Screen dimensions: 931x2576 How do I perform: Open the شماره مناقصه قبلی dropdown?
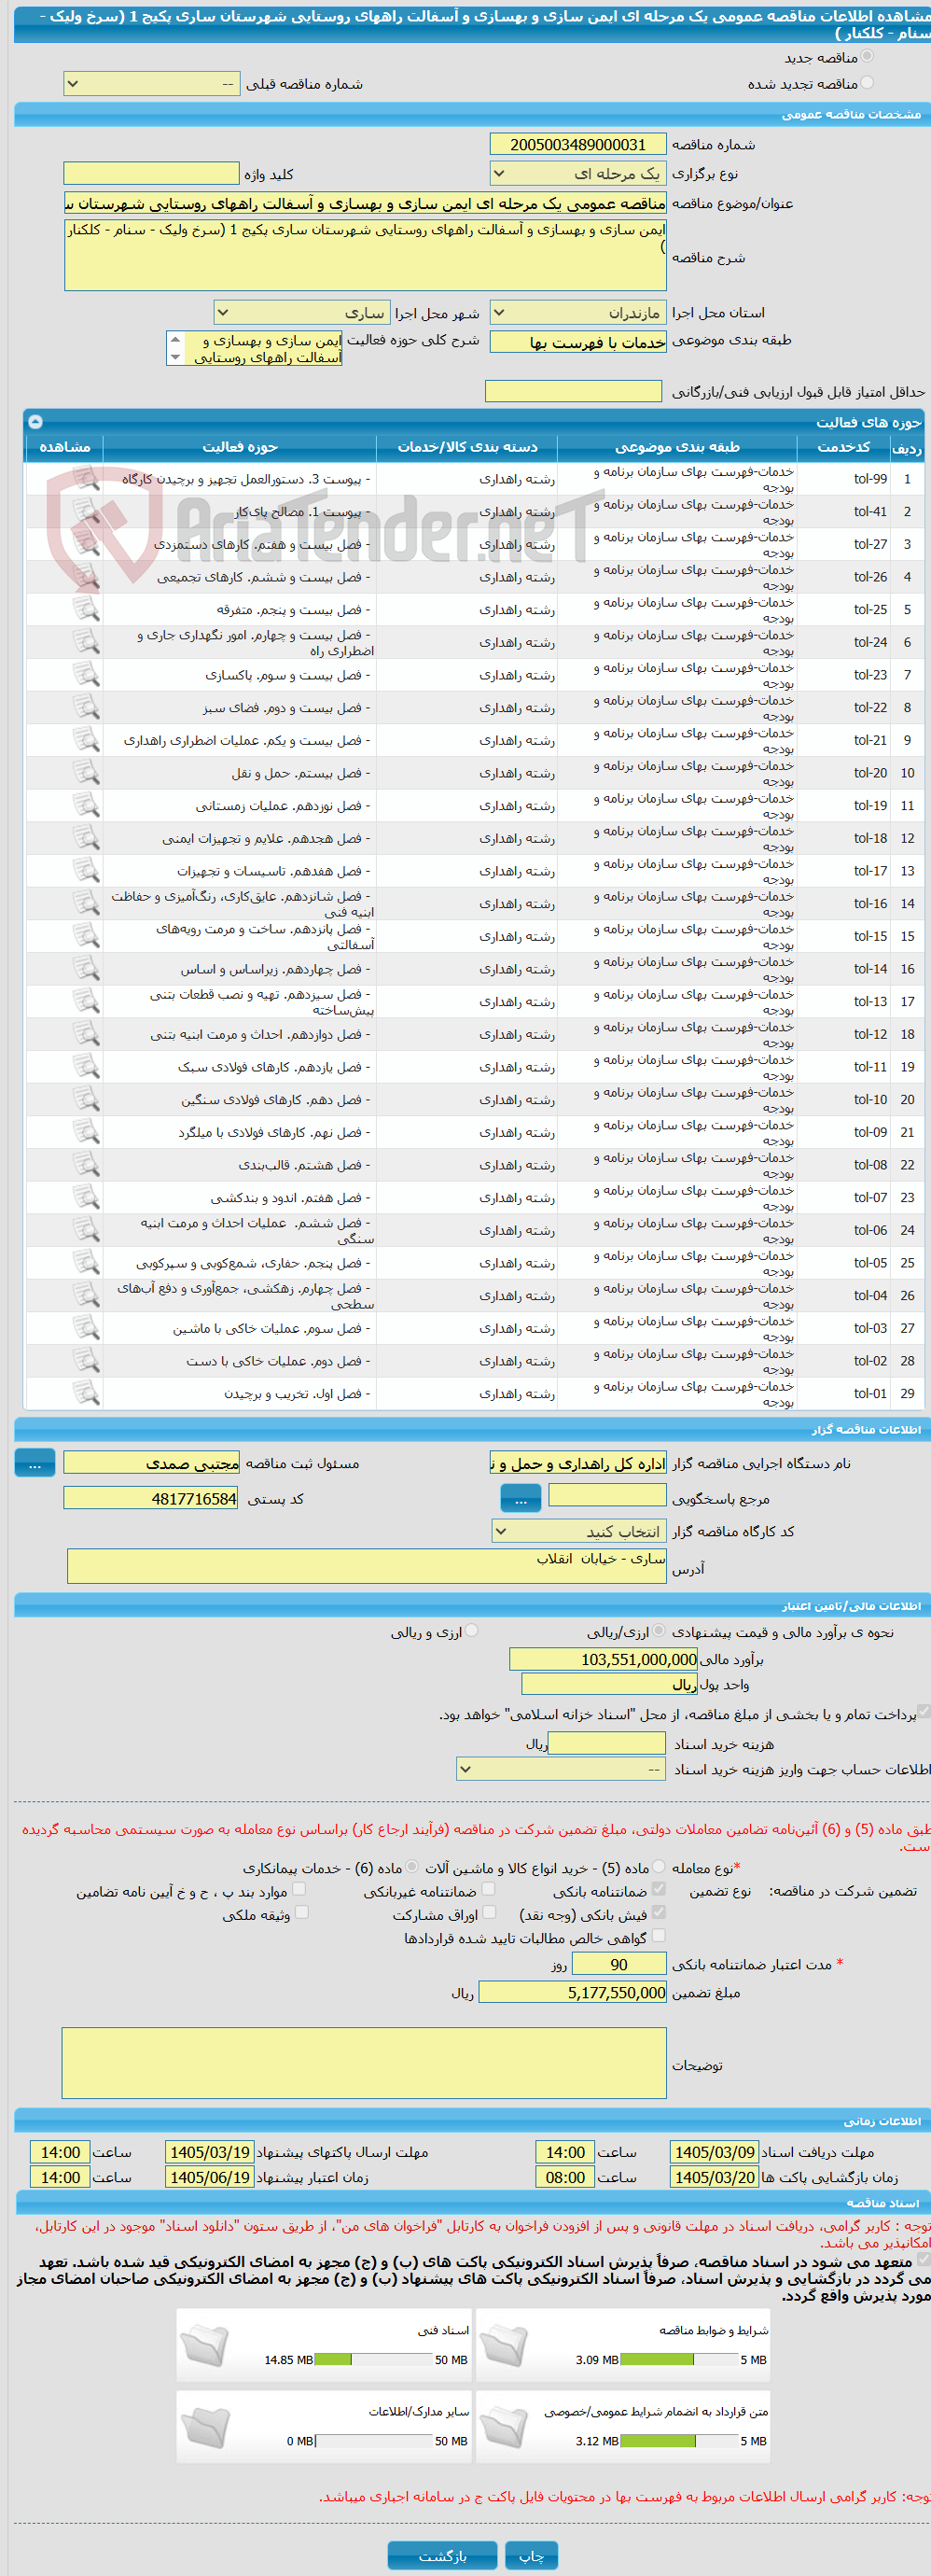pos(152,84)
